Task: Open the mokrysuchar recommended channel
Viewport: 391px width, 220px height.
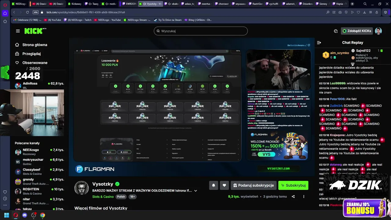Action: point(39,162)
